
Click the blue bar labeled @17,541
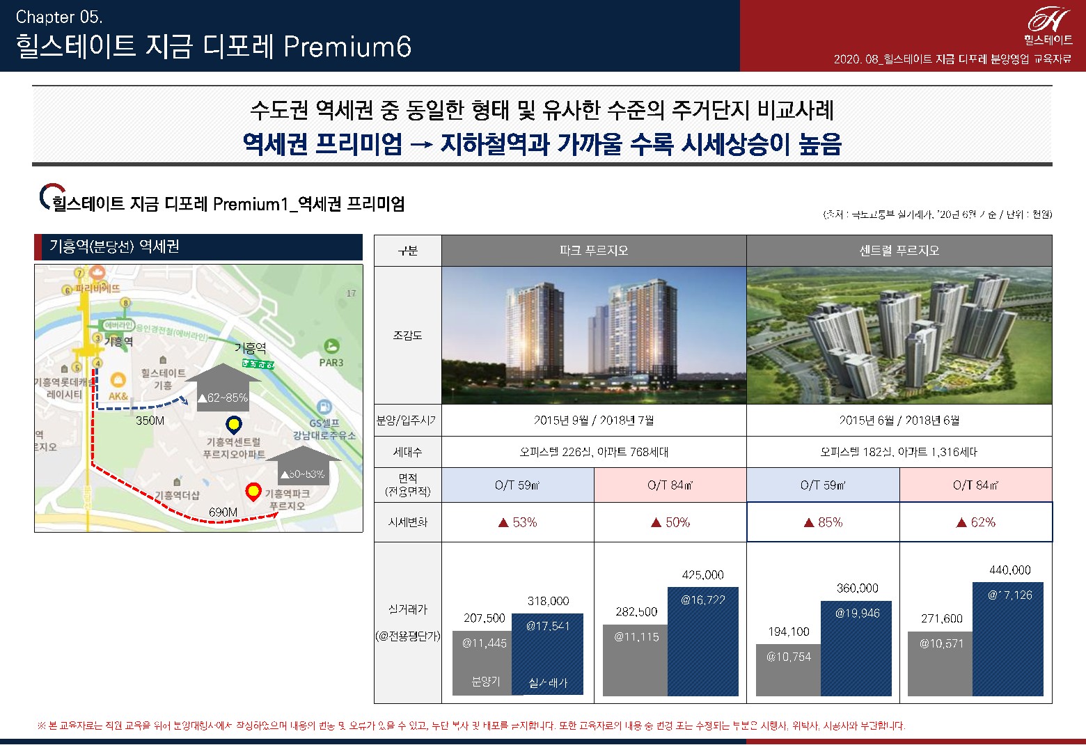pyautogui.click(x=548, y=655)
